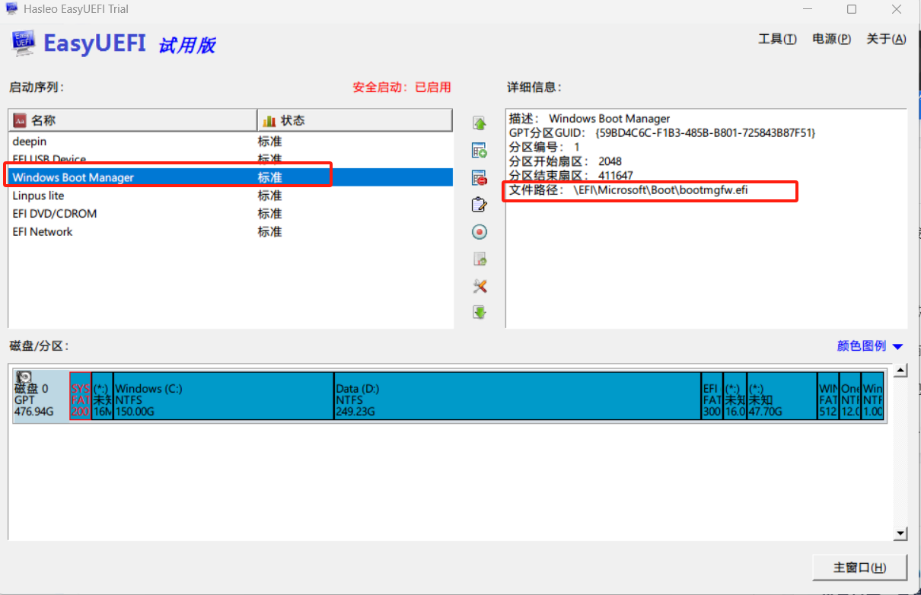Click the 描述 Windows Boot Manager line
This screenshot has width=921, height=595.
tap(590, 119)
